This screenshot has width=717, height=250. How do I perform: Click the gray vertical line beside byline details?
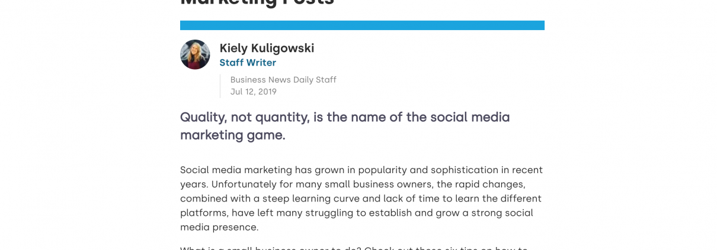click(220, 86)
